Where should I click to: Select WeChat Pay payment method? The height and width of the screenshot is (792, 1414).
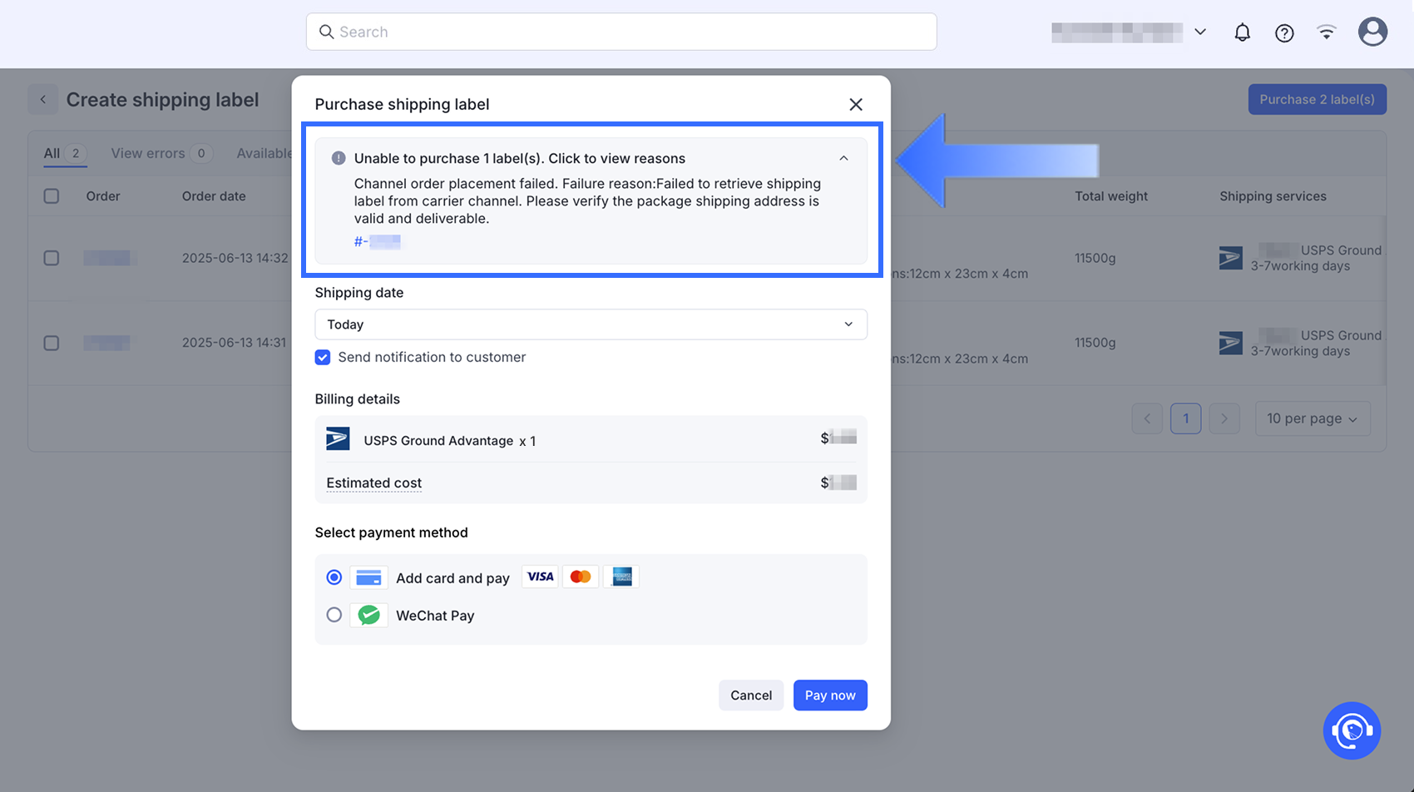point(334,615)
